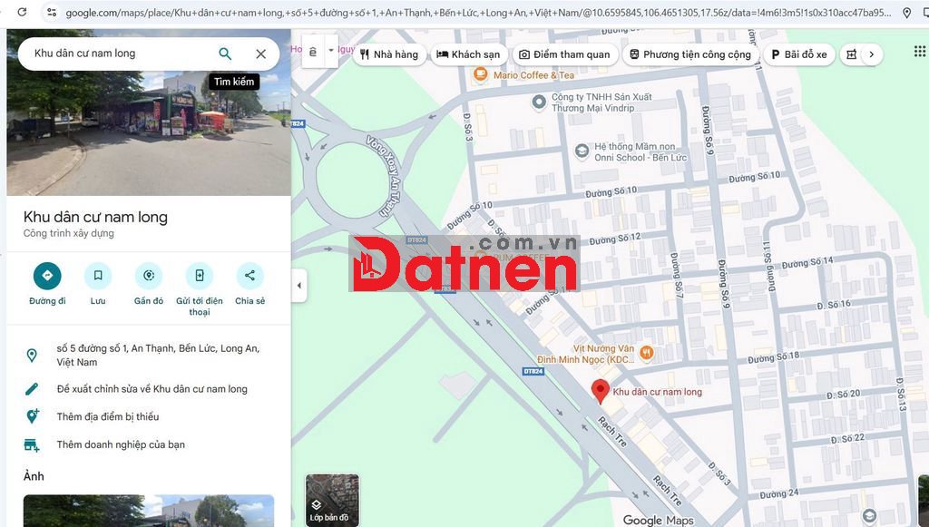Open the street view photo at the top
Screen dimensions: 929x527
coord(148,136)
